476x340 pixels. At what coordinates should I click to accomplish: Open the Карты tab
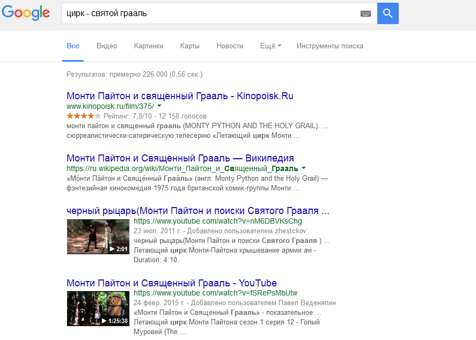click(190, 46)
